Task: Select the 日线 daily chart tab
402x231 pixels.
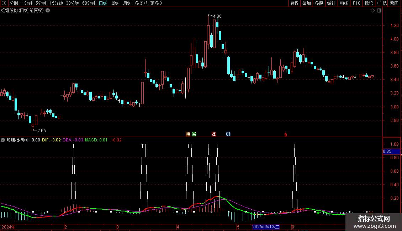Action: [103, 3]
